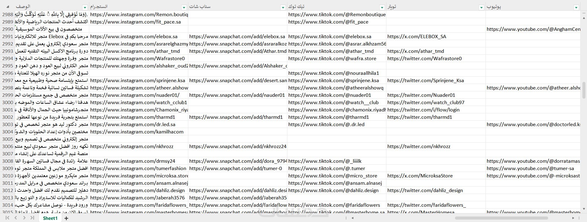Click the cell "https://twitter.com/dahliz_design"

pos(436,191)
